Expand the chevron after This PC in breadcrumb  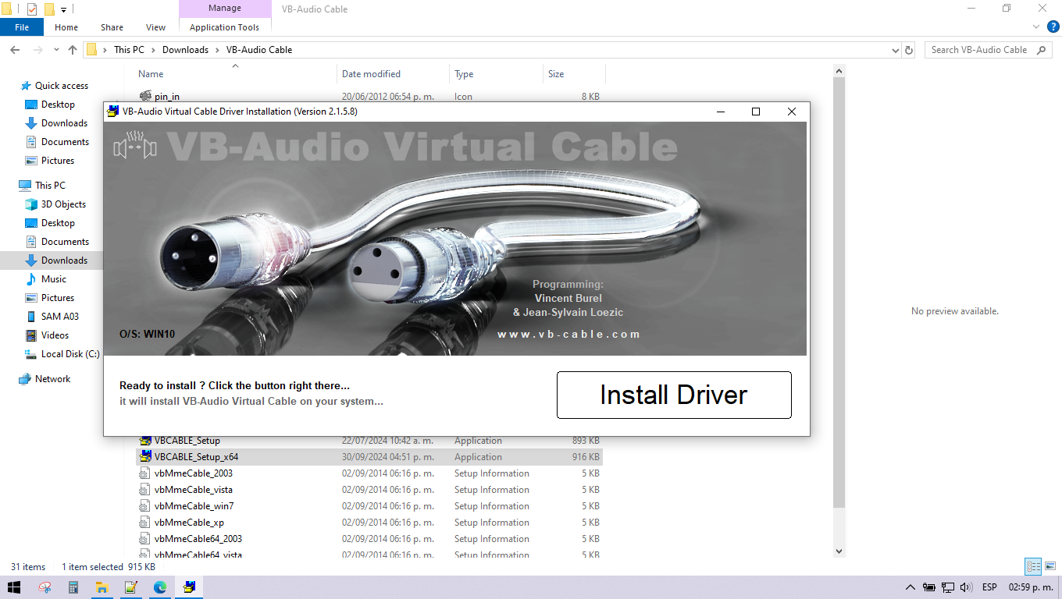[153, 50]
